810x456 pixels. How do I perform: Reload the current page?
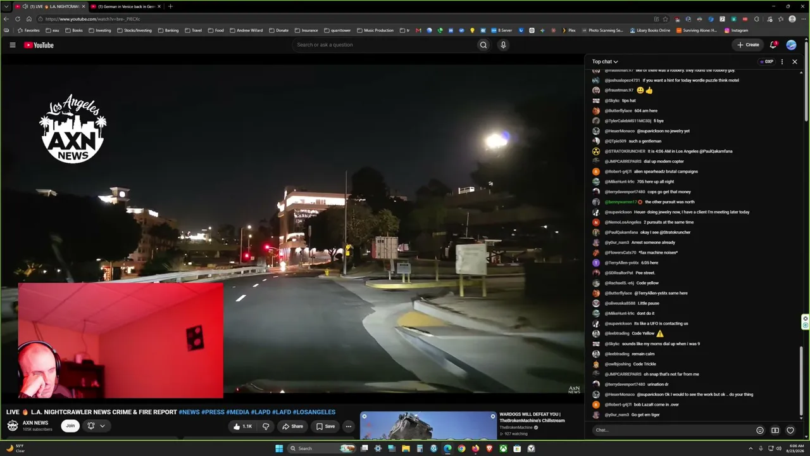point(18,19)
